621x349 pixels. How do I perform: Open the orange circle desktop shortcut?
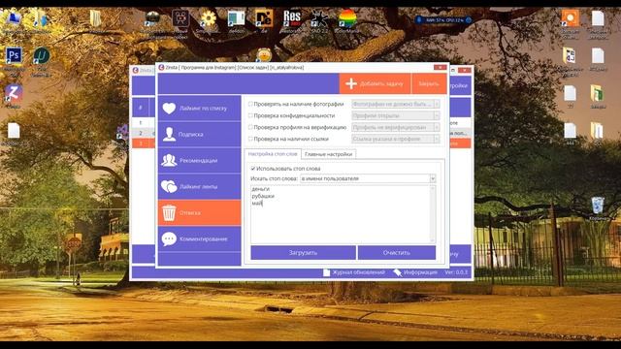(x=571, y=18)
